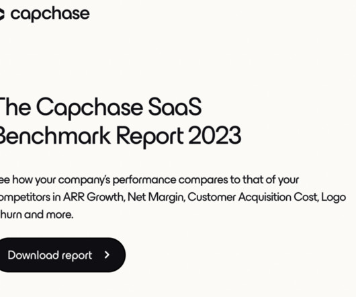The height and width of the screenshot is (297, 356).
Task: Click the text "and more." in description
Action: 49,214
